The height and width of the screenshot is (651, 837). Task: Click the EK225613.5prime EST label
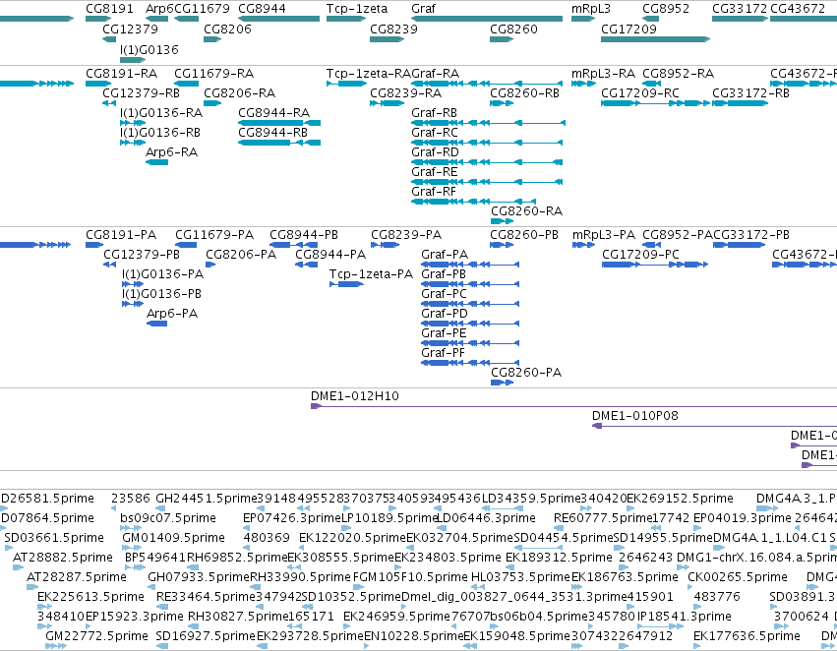coord(90,597)
